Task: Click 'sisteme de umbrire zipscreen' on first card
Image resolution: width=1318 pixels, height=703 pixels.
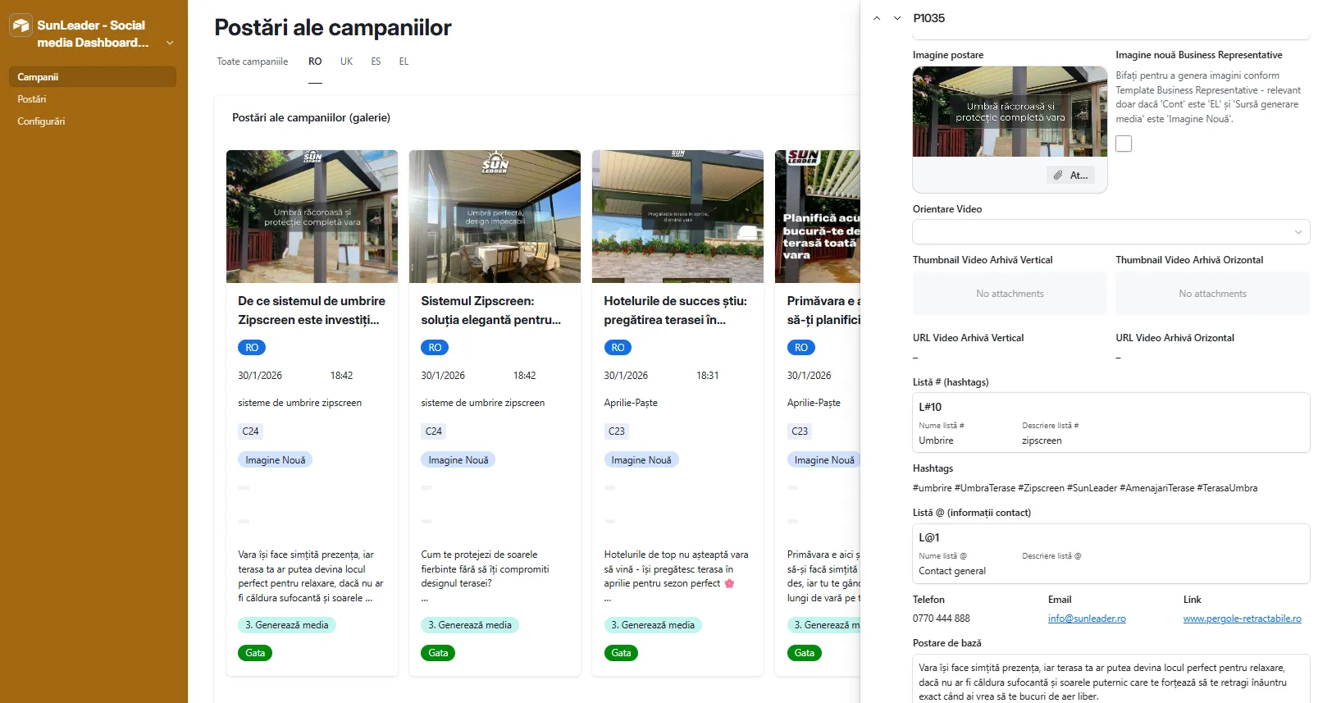Action: pyautogui.click(x=299, y=403)
